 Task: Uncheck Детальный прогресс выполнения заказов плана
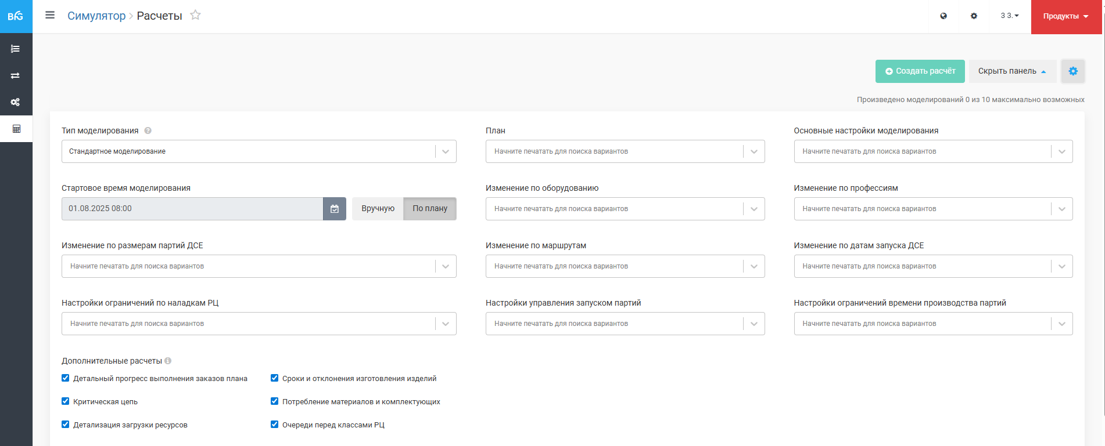66,378
